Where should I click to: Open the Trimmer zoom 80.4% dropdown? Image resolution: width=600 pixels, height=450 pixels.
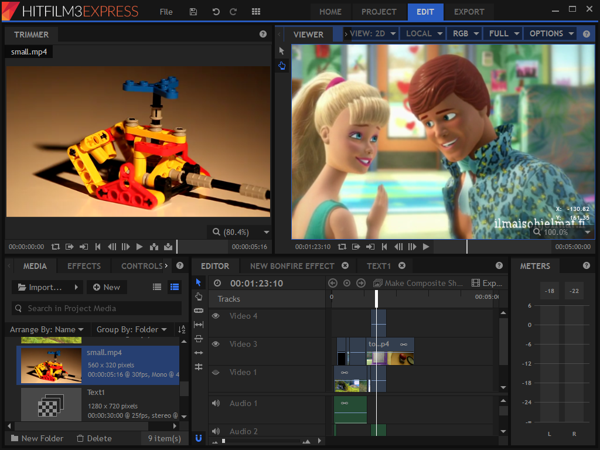(x=267, y=232)
